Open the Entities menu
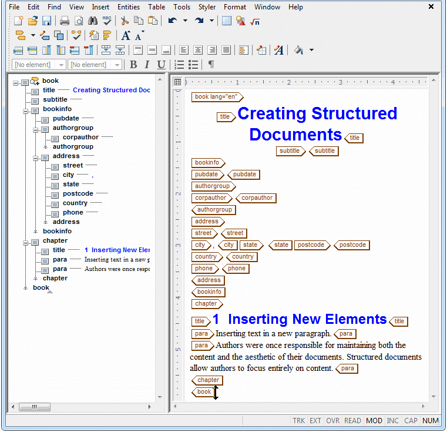447x432 pixels. pyautogui.click(x=129, y=7)
